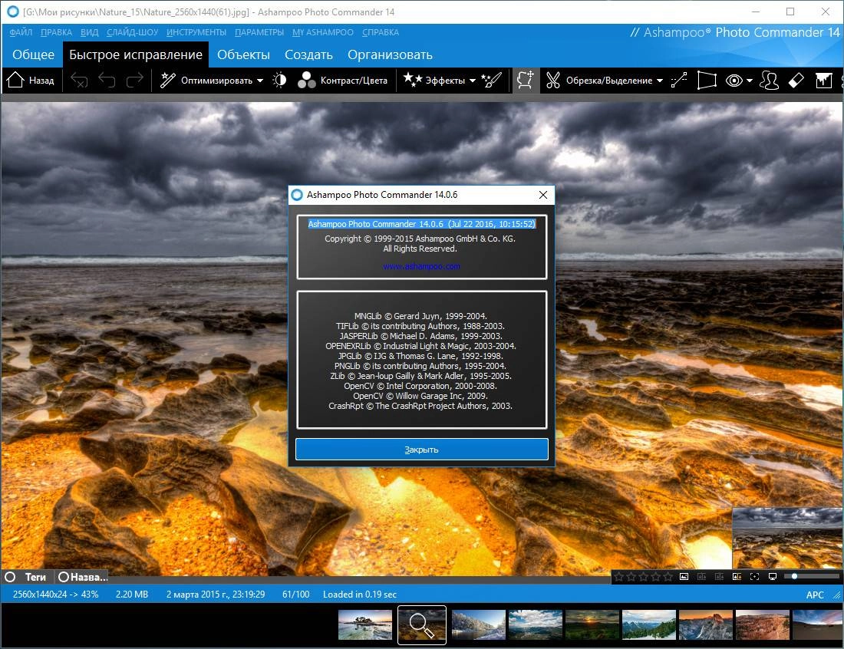Image resolution: width=844 pixels, height=649 pixels.
Task: Close the About dialog with X
Action: pyautogui.click(x=543, y=195)
